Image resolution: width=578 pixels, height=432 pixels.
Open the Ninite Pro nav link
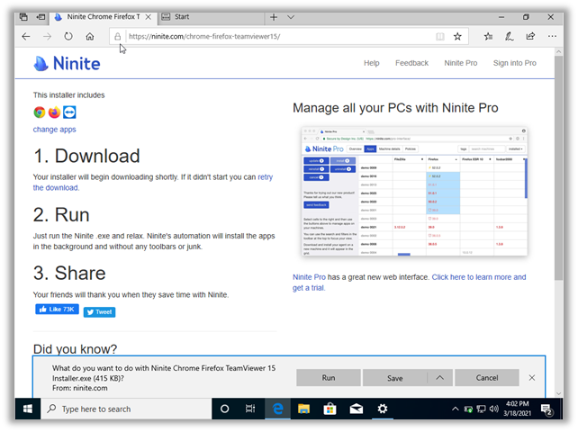pyautogui.click(x=460, y=63)
